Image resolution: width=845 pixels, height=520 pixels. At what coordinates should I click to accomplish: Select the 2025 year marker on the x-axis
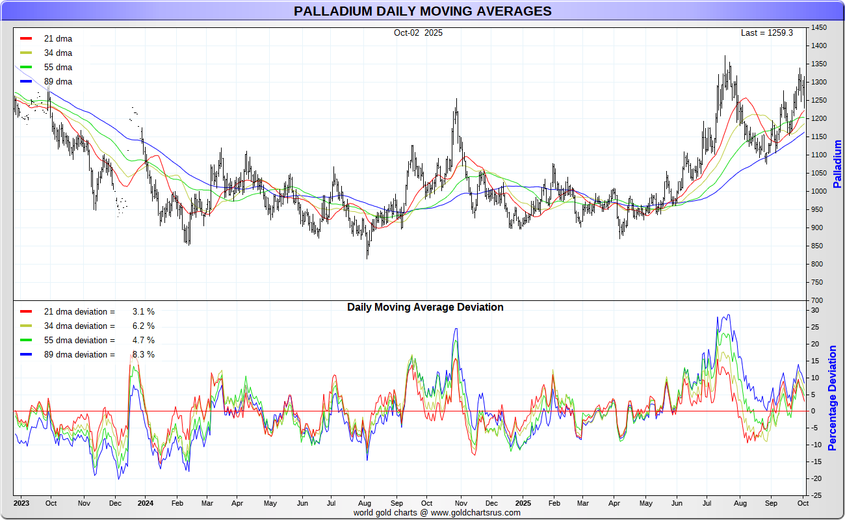523,503
